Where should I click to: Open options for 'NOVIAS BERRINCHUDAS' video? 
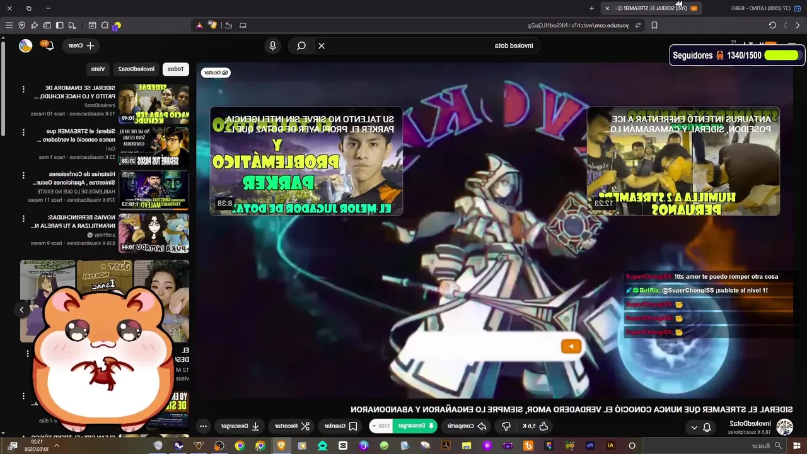point(23,219)
